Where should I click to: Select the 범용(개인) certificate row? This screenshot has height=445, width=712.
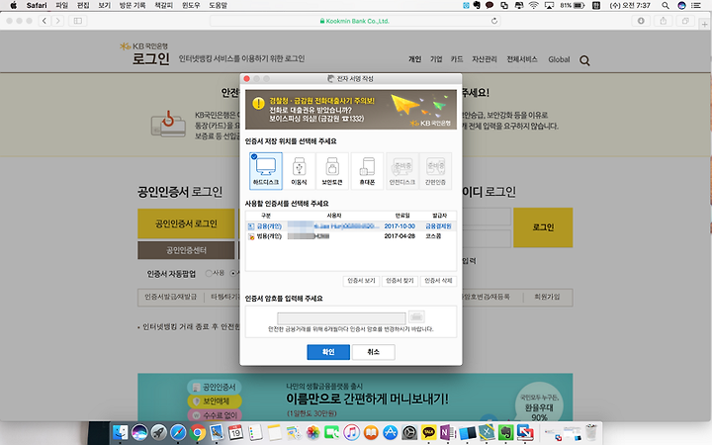click(x=350, y=236)
